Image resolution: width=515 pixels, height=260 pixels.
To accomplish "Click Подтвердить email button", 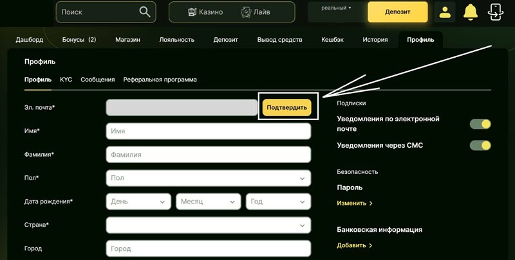I will point(286,107).
